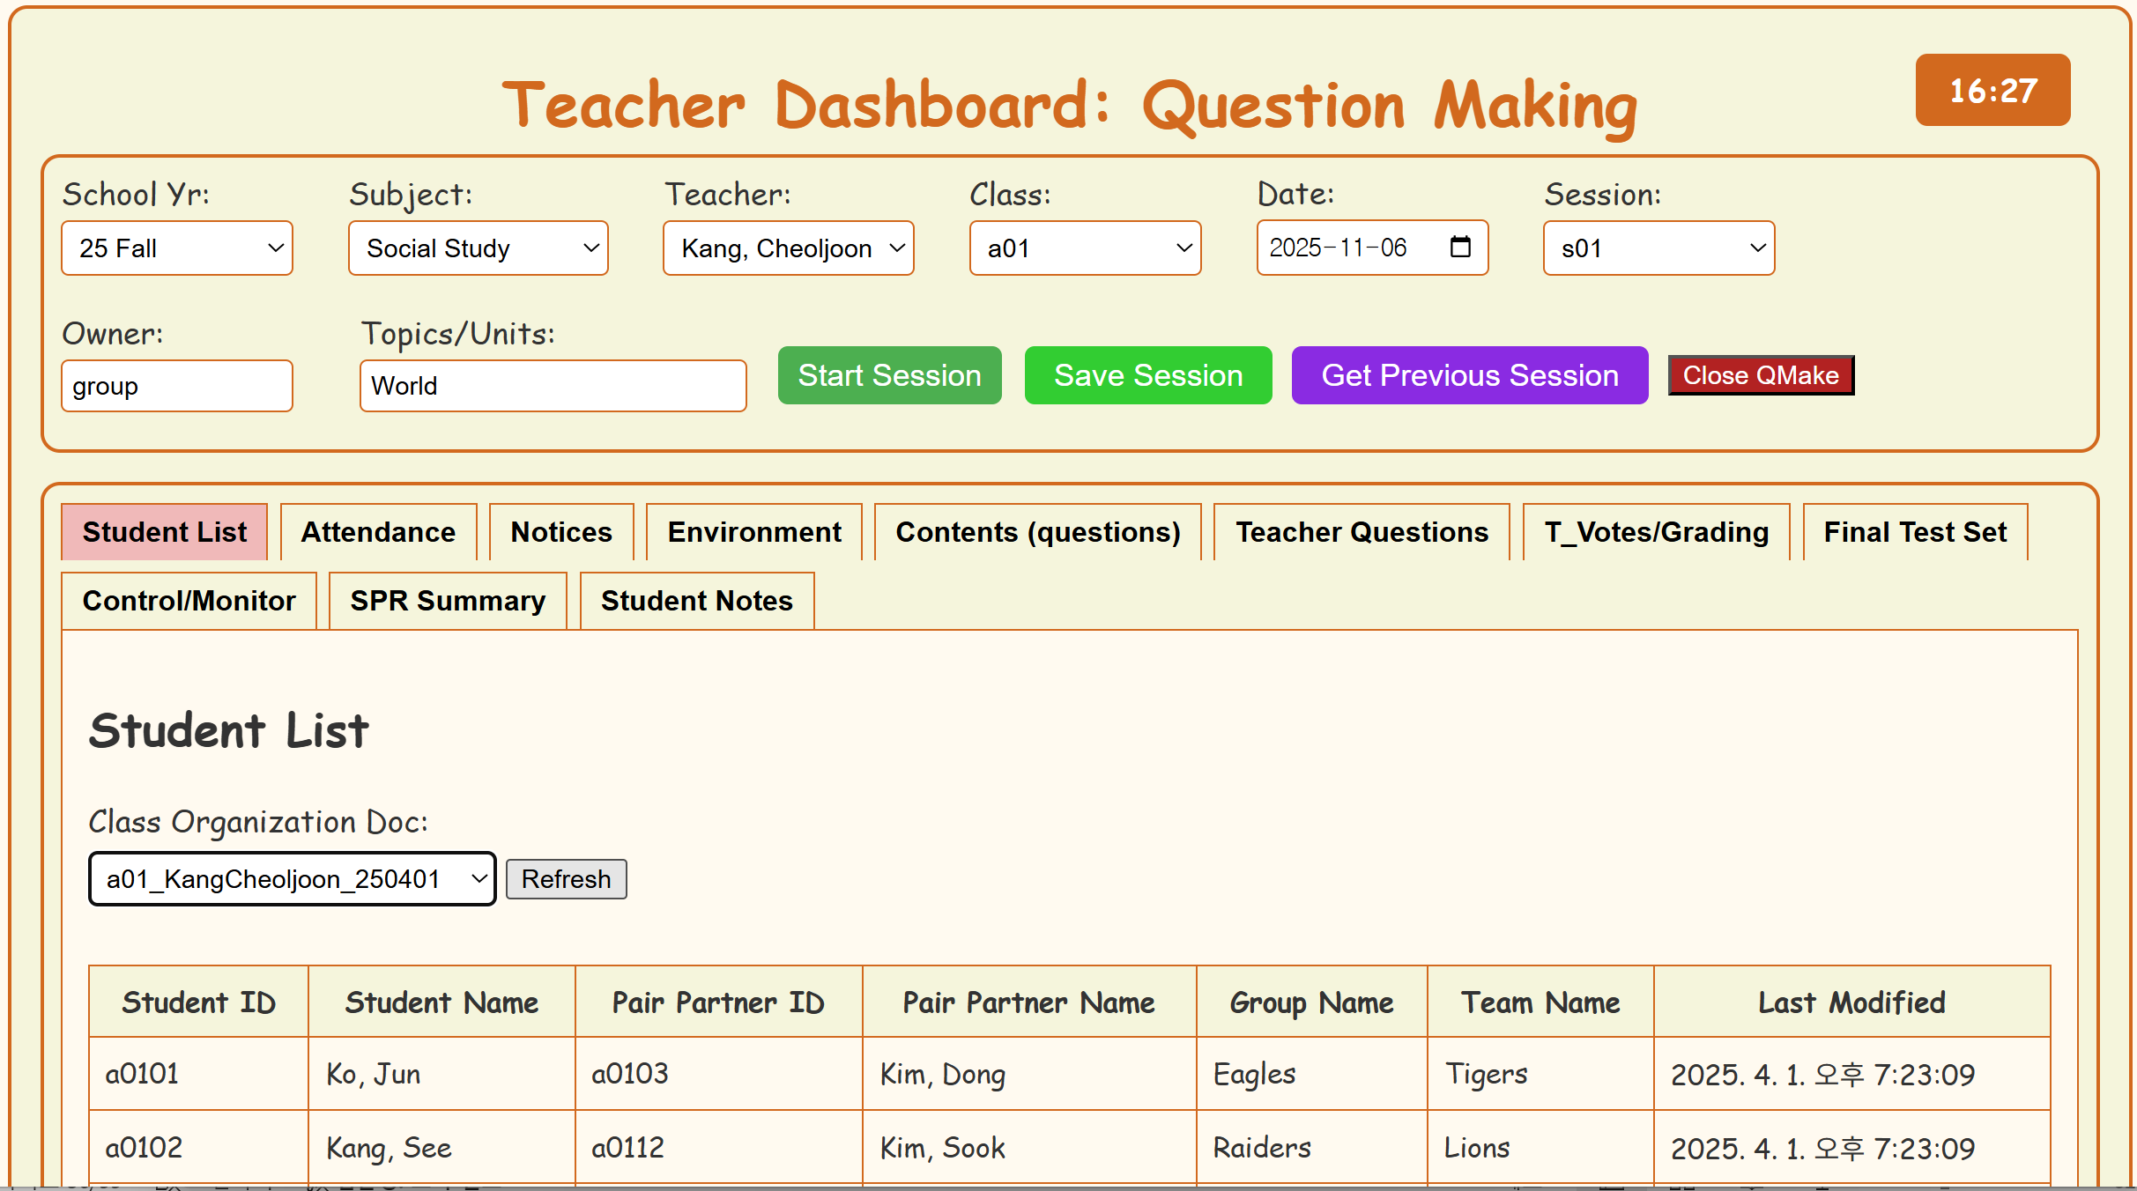
Task: Click the Refresh button
Action: pyautogui.click(x=566, y=879)
